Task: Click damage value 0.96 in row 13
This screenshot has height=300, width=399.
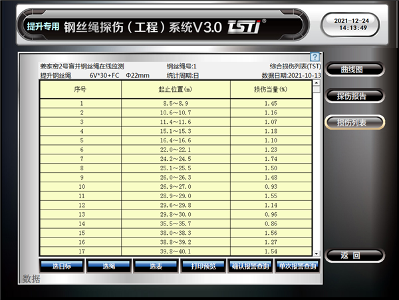Action: pos(271,214)
